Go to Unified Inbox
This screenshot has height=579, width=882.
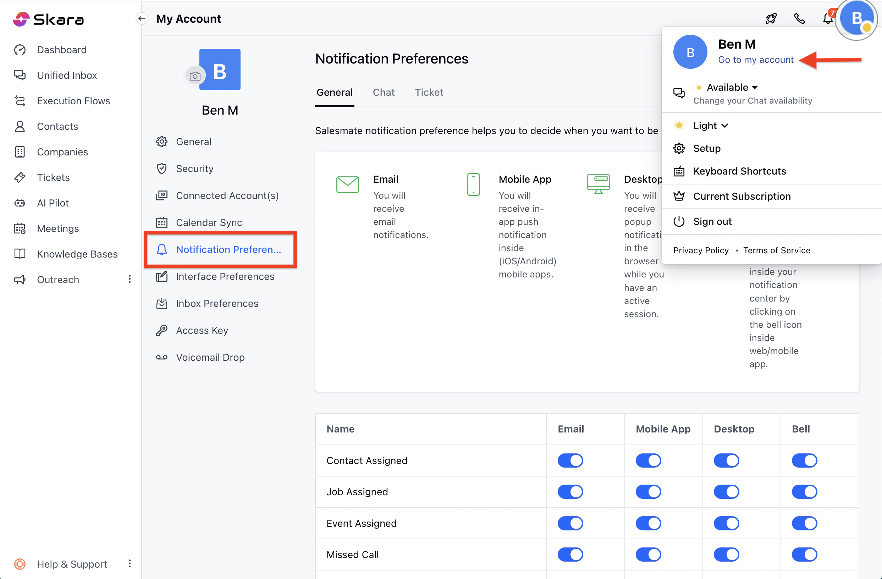67,75
